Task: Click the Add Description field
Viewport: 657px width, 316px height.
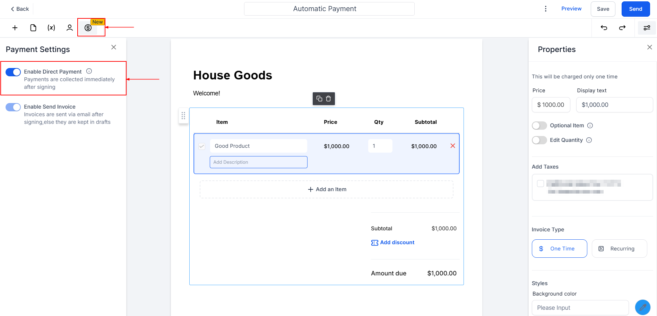Action: click(259, 162)
